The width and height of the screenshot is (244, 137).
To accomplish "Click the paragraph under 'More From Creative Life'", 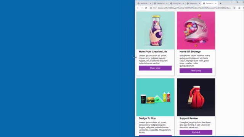I will (153, 59).
